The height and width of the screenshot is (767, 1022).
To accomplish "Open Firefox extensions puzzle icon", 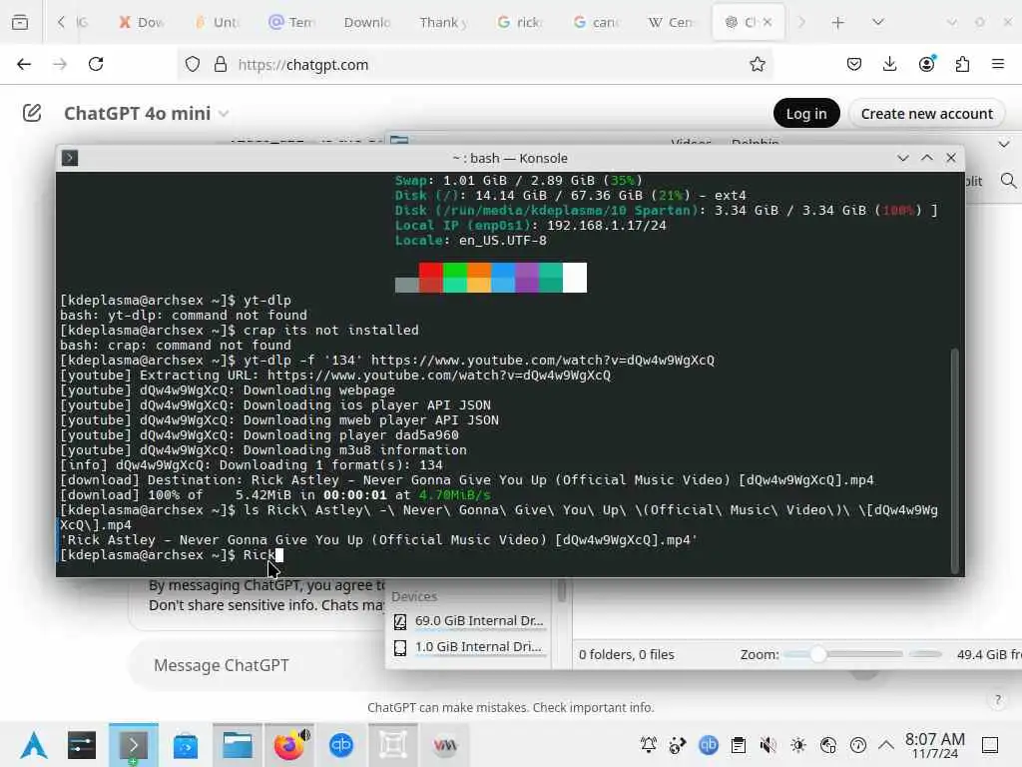I will coord(962,64).
